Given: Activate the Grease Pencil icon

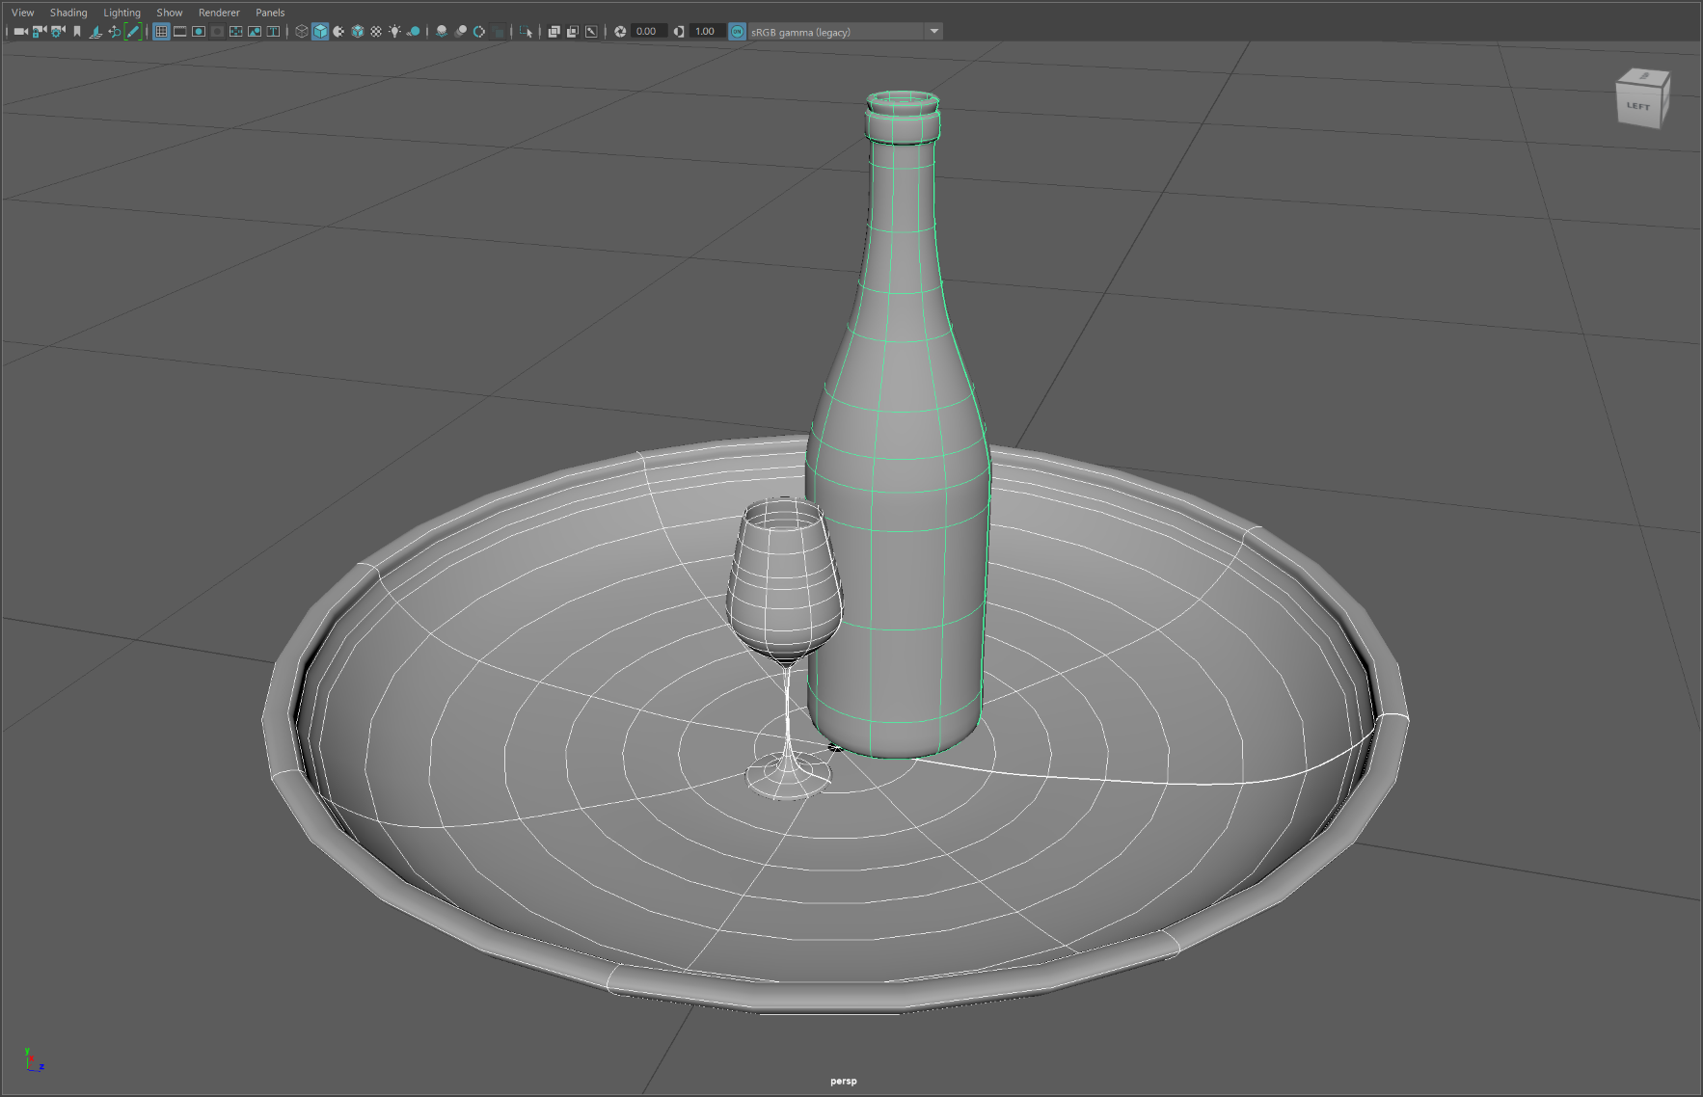Looking at the screenshot, I should (x=133, y=32).
